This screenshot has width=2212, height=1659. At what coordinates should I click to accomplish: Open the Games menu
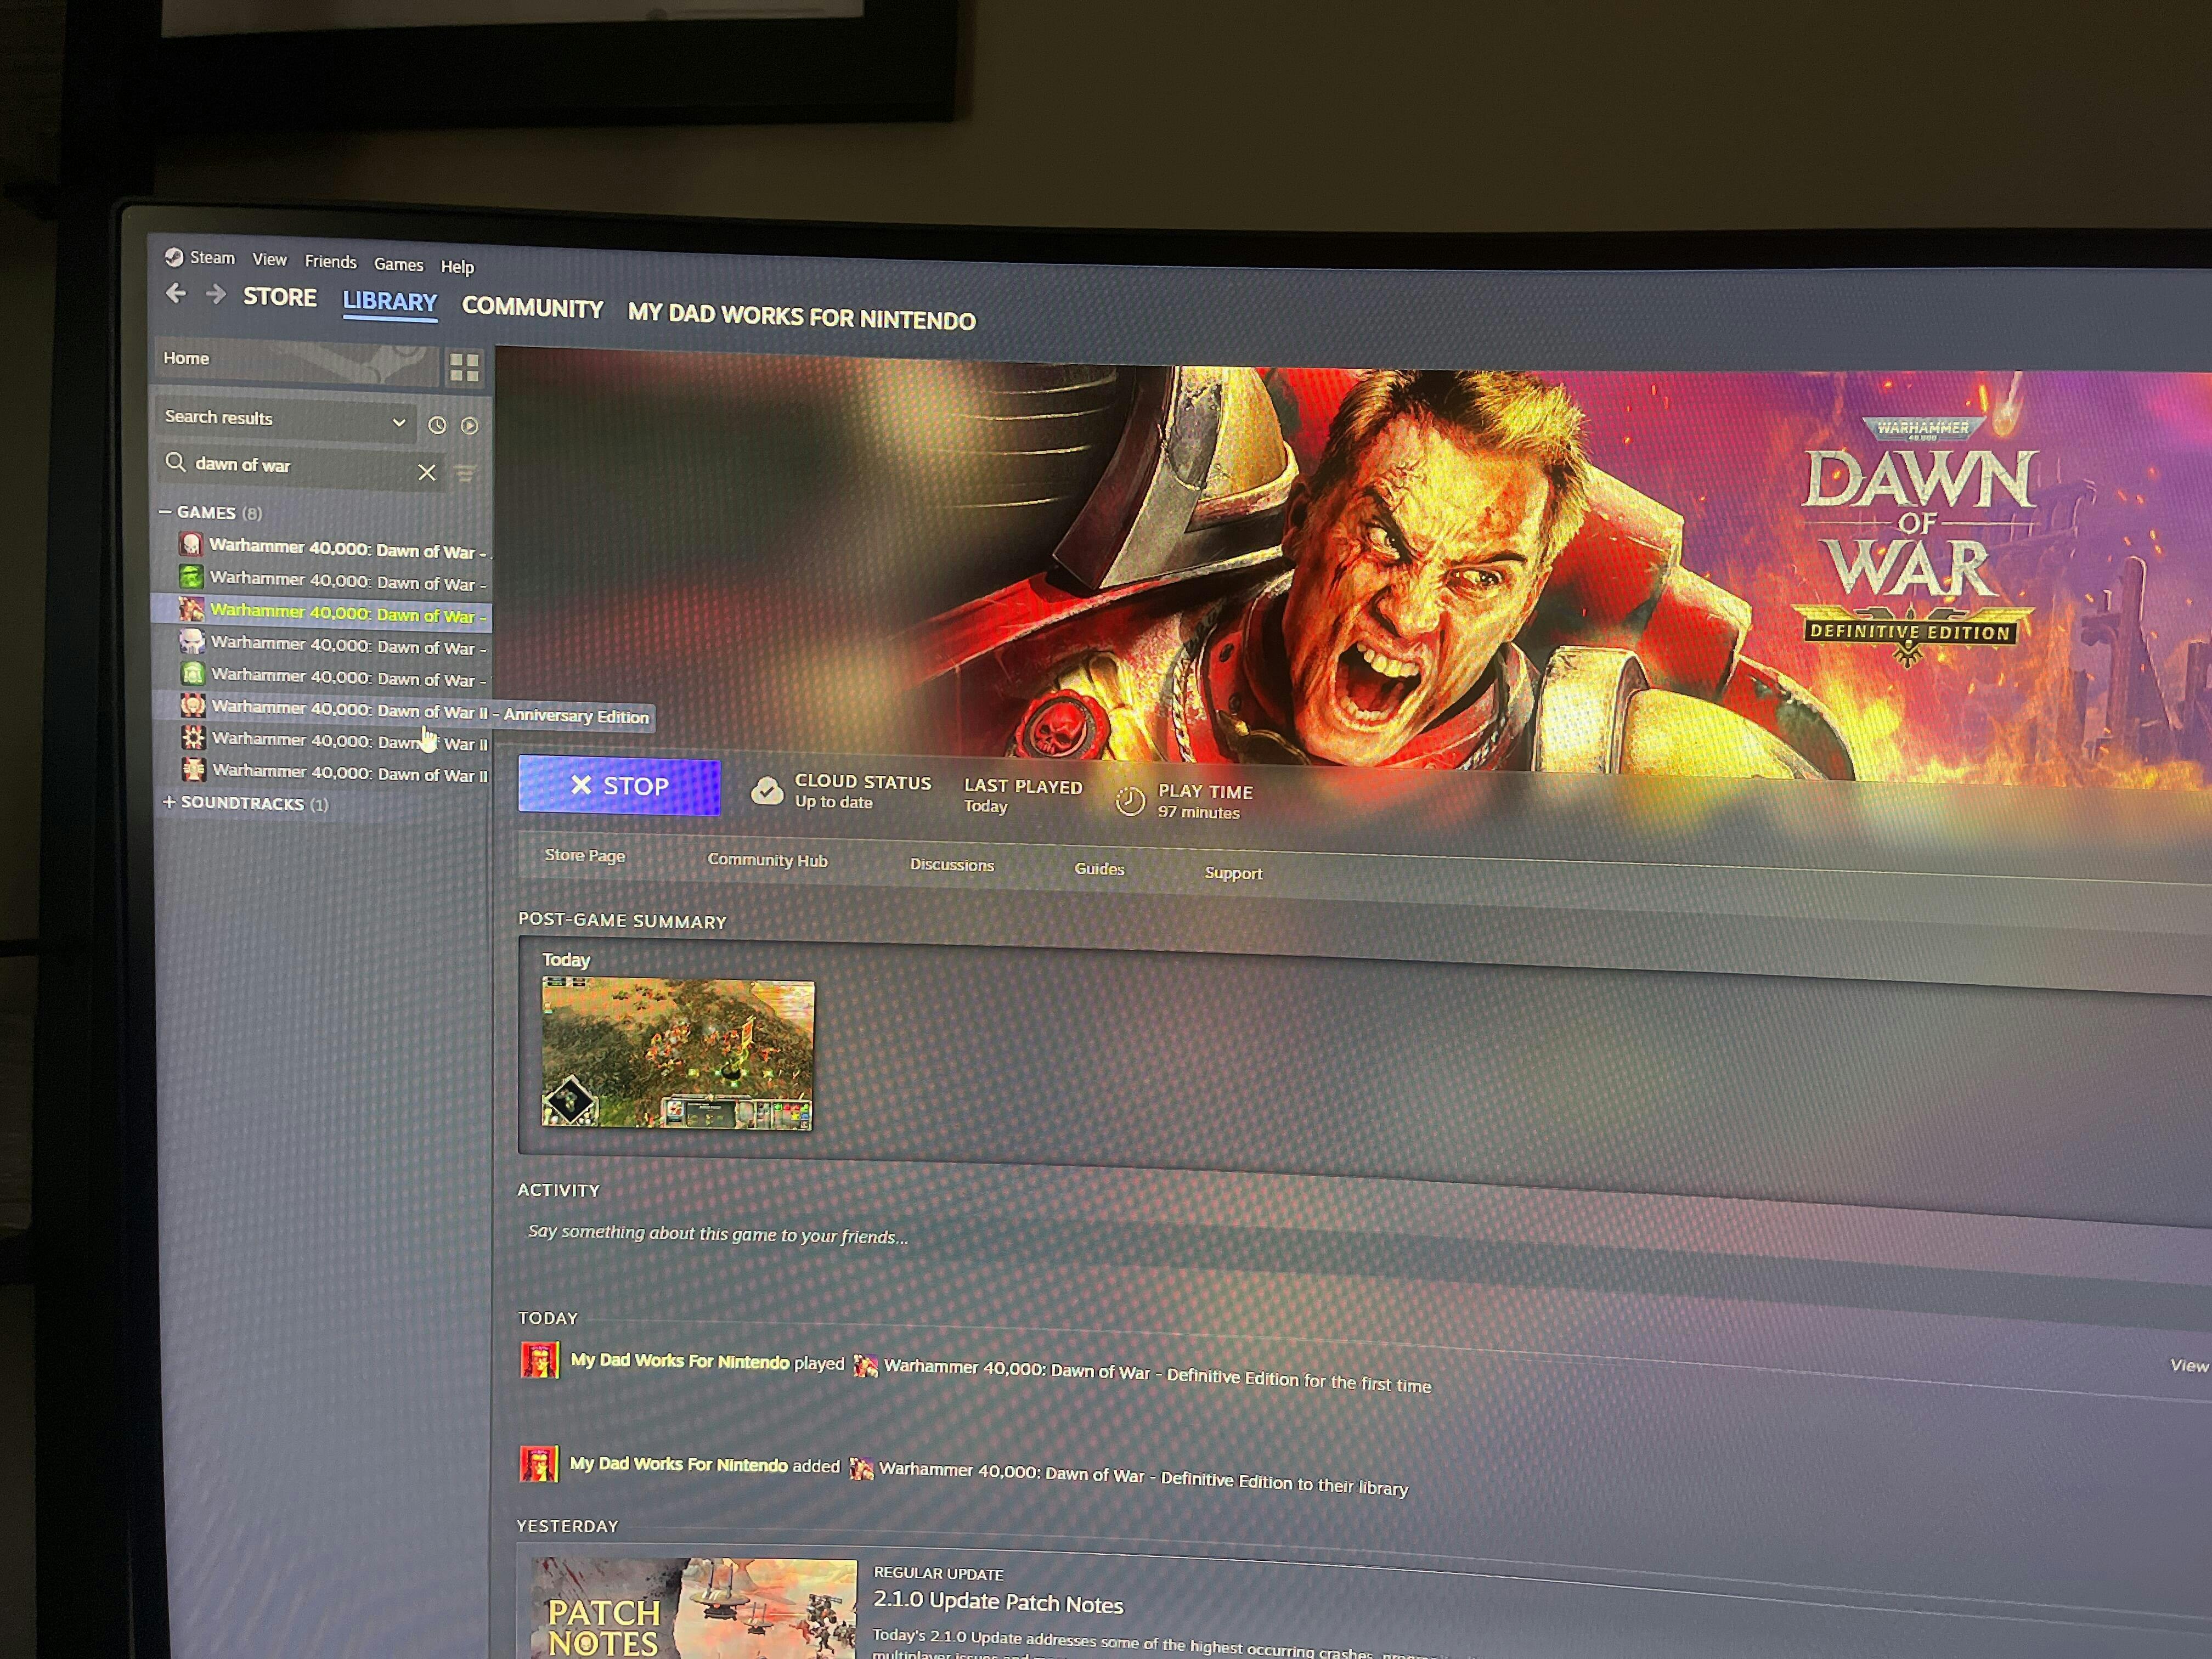click(x=398, y=265)
